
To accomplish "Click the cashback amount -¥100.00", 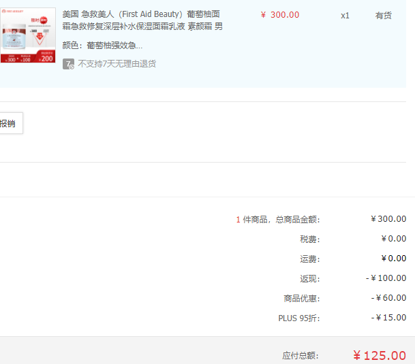I will (x=386, y=278).
